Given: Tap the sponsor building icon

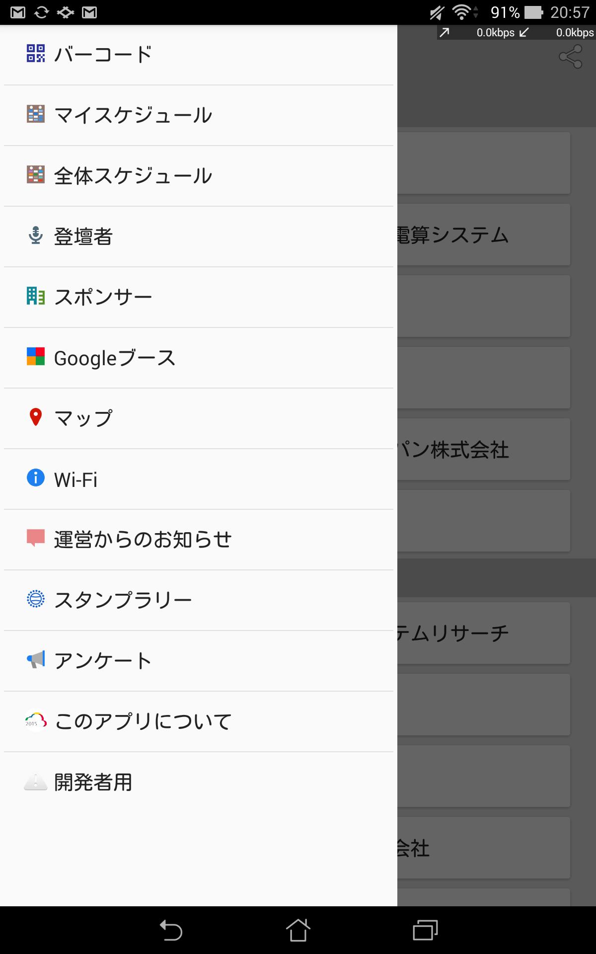Looking at the screenshot, I should click(x=36, y=296).
